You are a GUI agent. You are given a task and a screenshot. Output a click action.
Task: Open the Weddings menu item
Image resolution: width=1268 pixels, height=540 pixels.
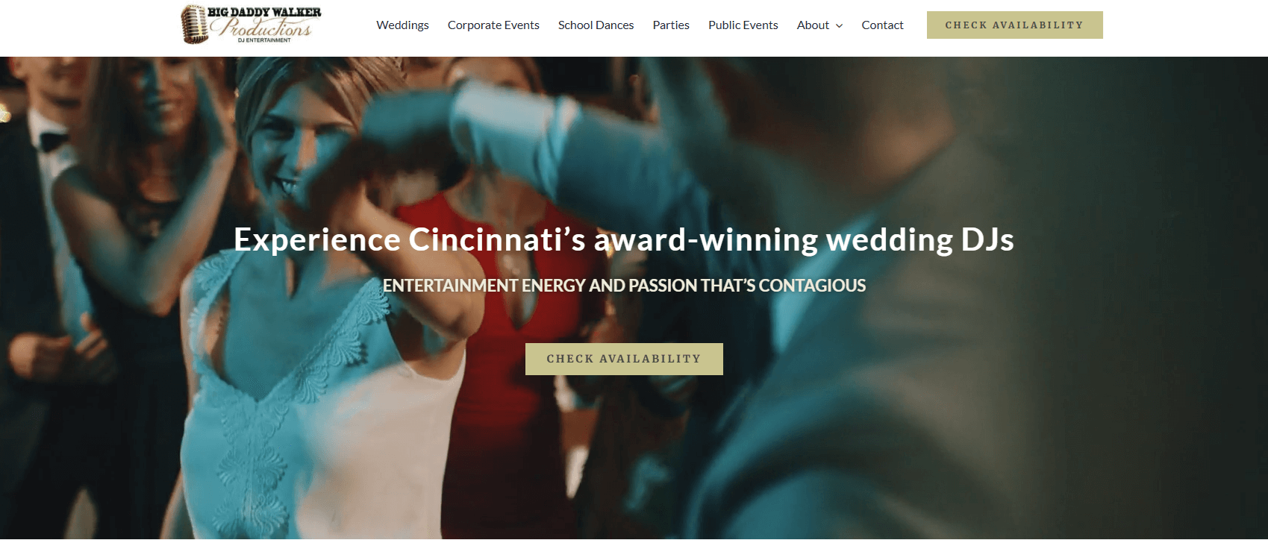point(402,25)
